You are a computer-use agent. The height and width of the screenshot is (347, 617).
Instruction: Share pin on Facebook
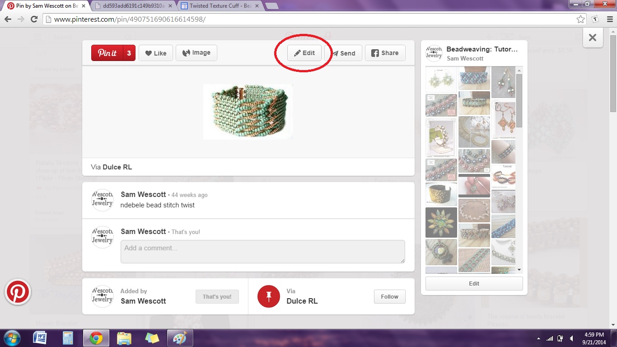pyautogui.click(x=385, y=53)
